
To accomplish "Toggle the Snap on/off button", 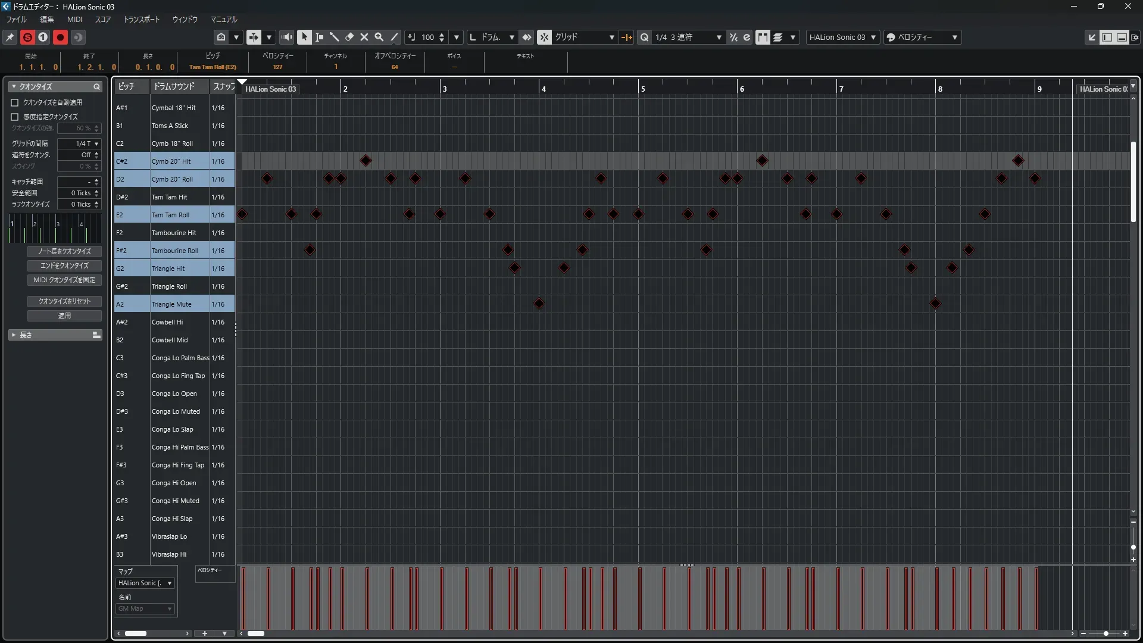I will click(544, 37).
